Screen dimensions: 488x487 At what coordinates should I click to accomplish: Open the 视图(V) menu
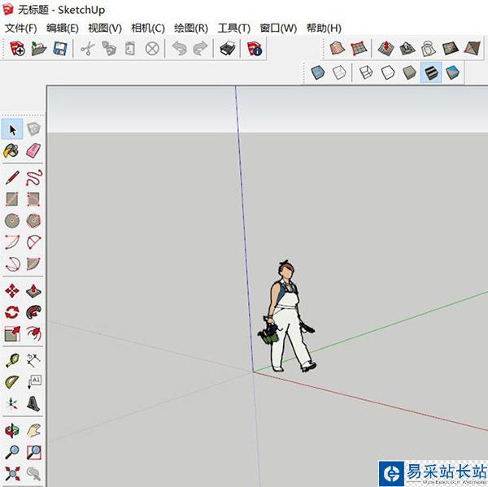tap(105, 28)
